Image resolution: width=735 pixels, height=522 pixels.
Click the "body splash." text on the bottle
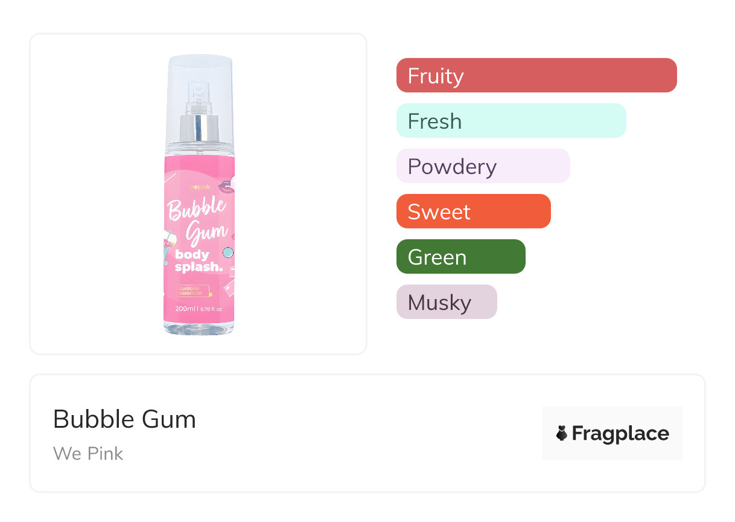(x=196, y=261)
